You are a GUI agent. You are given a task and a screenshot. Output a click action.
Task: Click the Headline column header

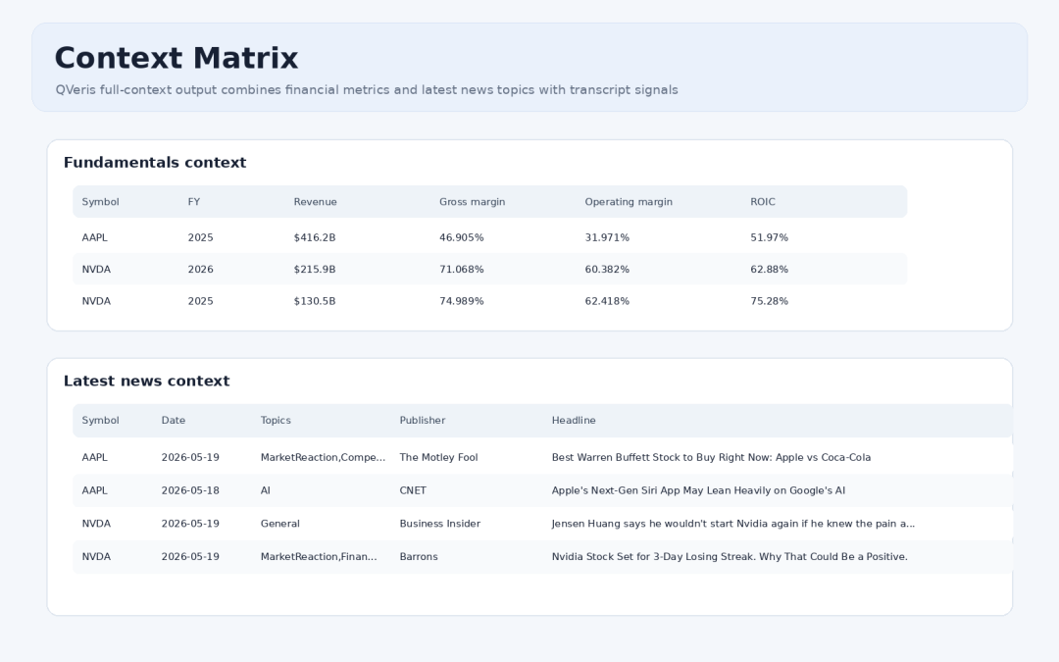point(574,420)
